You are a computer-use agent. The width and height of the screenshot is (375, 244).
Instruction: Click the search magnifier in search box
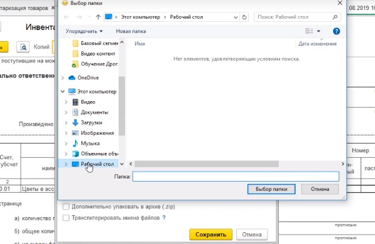(x=335, y=17)
